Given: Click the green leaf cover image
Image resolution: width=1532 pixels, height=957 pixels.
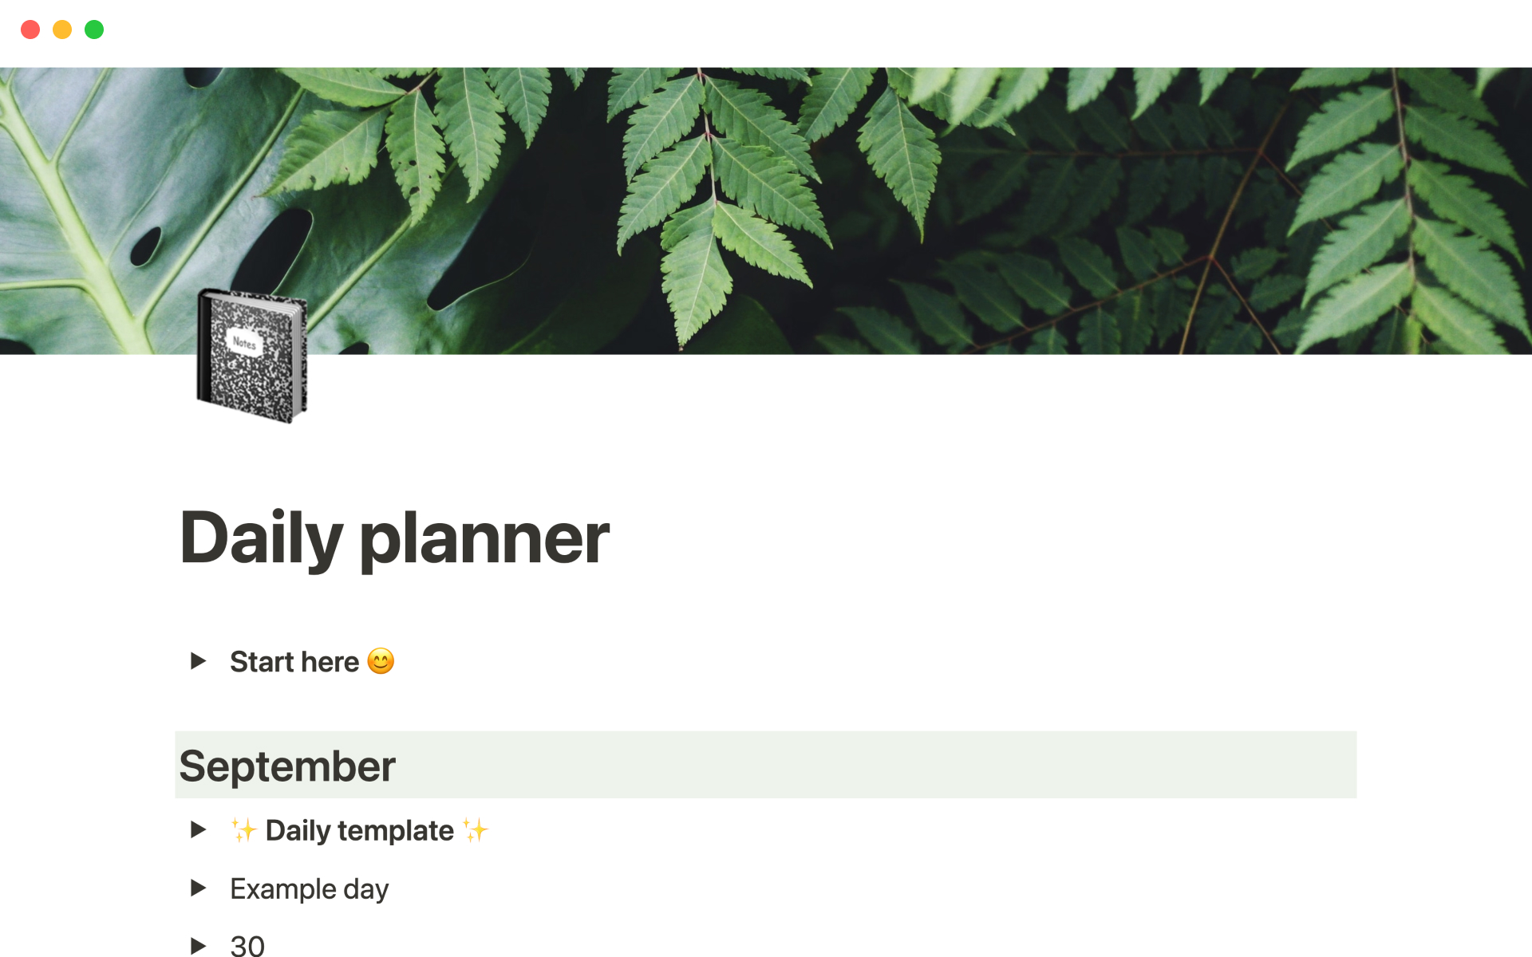Looking at the screenshot, I should pyautogui.click(x=765, y=210).
